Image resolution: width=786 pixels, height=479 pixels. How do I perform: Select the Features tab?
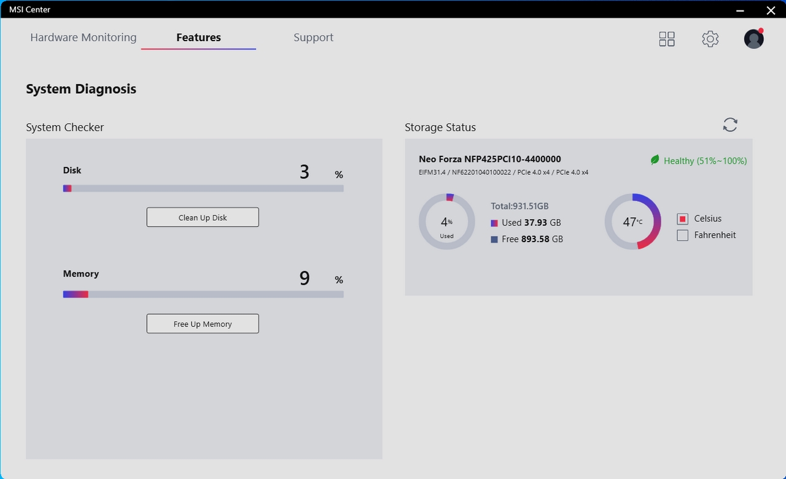pos(198,37)
